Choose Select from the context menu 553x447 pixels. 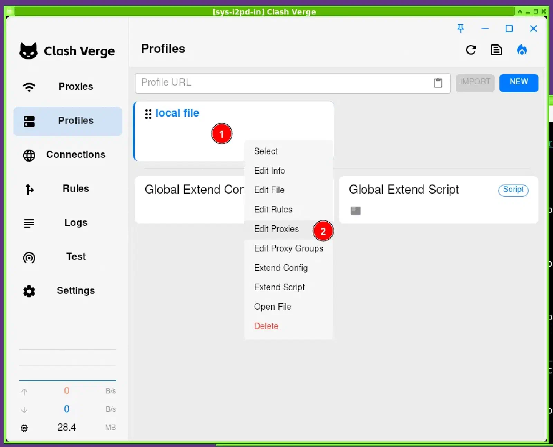coord(288,151)
